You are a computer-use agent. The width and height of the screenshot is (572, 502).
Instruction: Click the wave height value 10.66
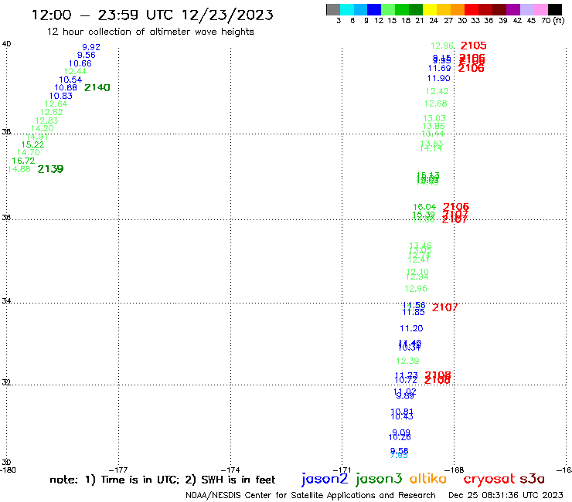[80, 63]
